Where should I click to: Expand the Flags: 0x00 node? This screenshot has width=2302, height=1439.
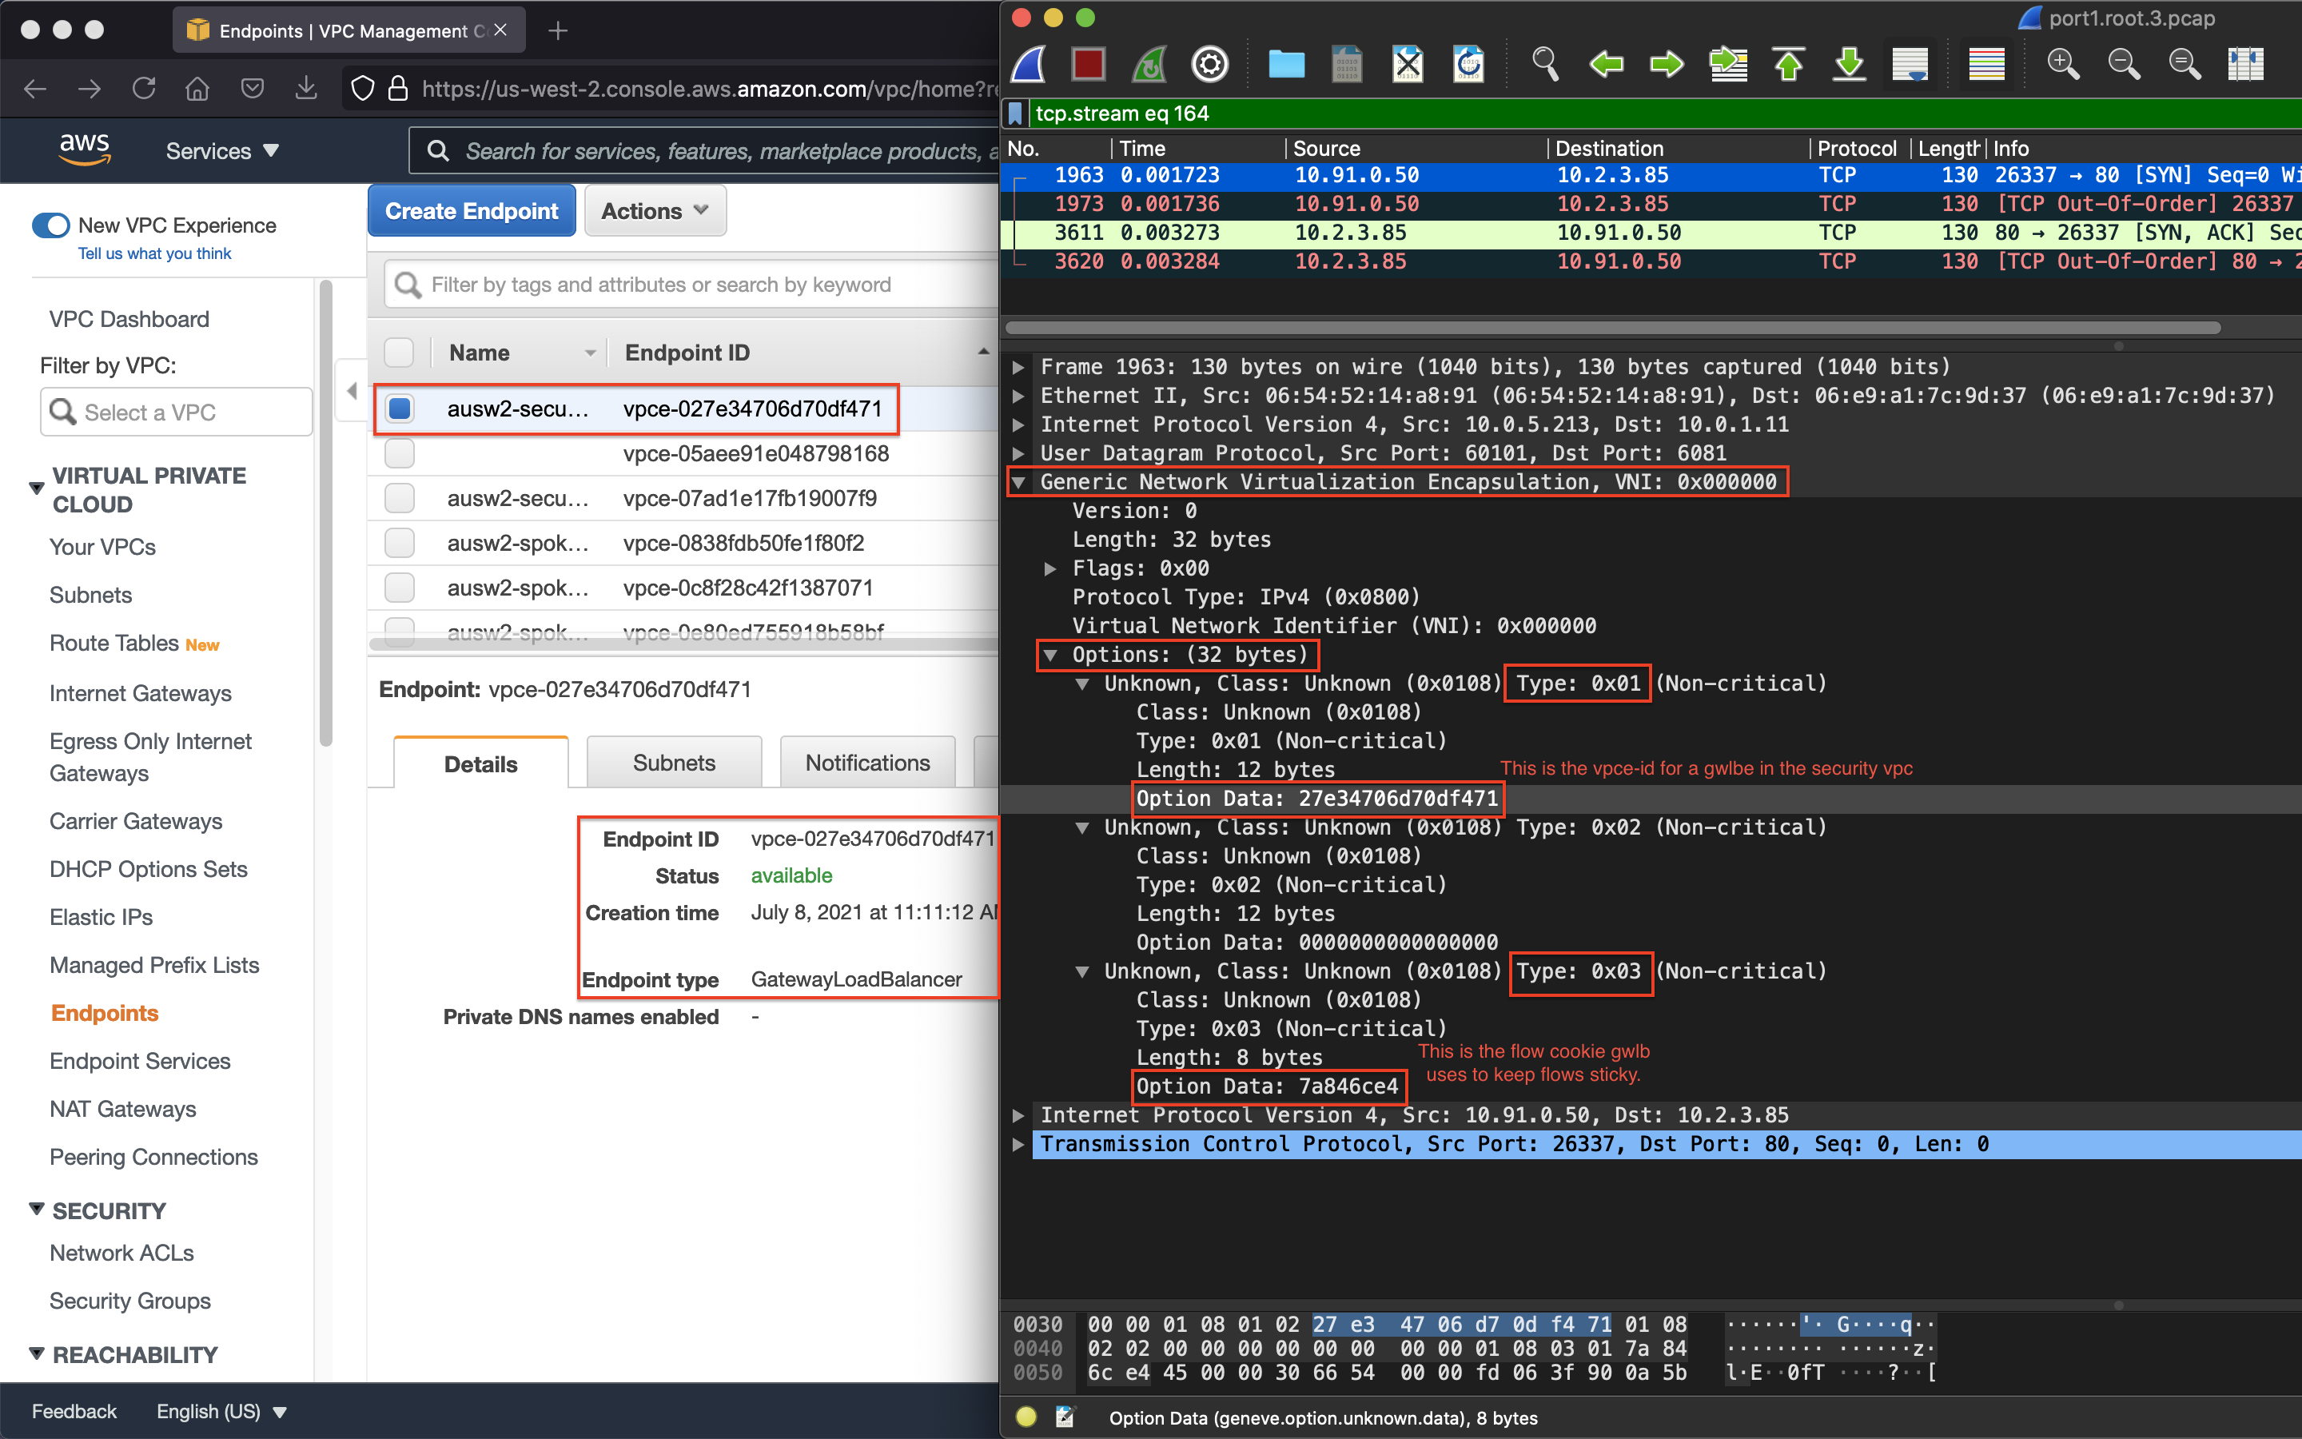coord(1050,568)
